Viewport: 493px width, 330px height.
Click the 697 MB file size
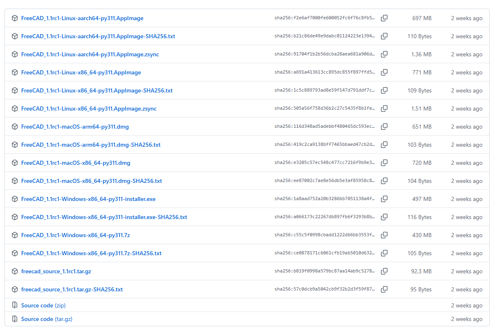point(422,18)
